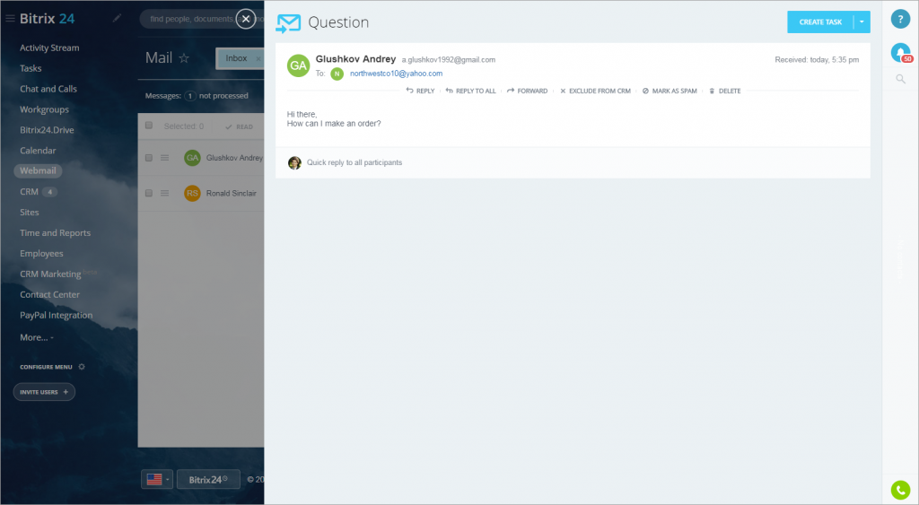Open CRM Marketing beta
Viewport: 919px width, 505px height.
pos(50,274)
